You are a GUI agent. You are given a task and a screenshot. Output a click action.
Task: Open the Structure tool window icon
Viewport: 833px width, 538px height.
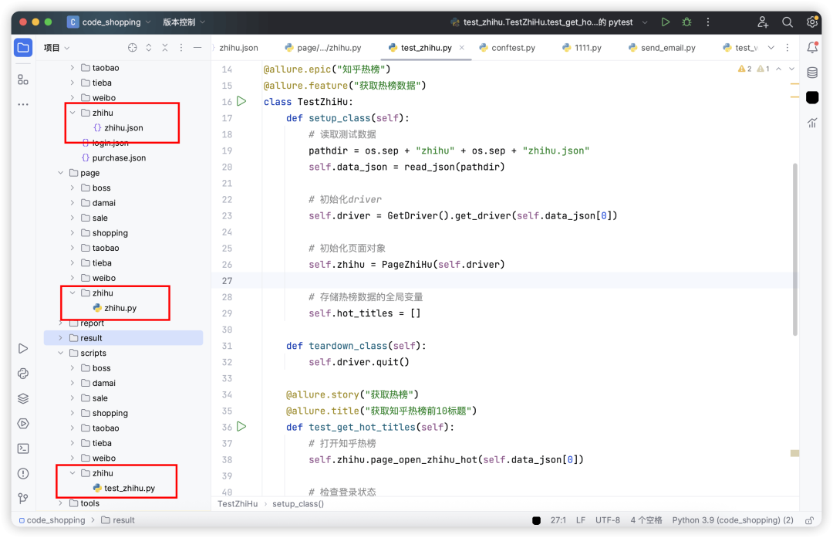[x=23, y=80]
